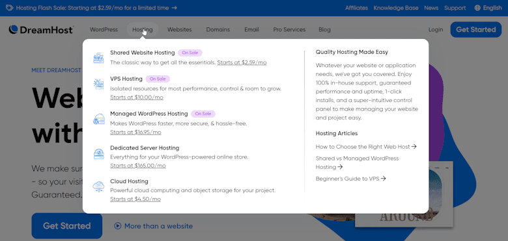
Task: Open the Knowledge Base link
Action: coord(396,8)
